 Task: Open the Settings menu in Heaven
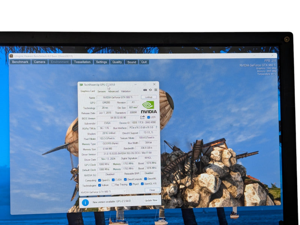click(101, 62)
